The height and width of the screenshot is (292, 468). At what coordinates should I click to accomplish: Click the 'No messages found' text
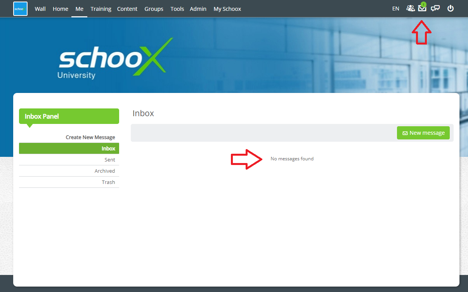click(x=292, y=159)
